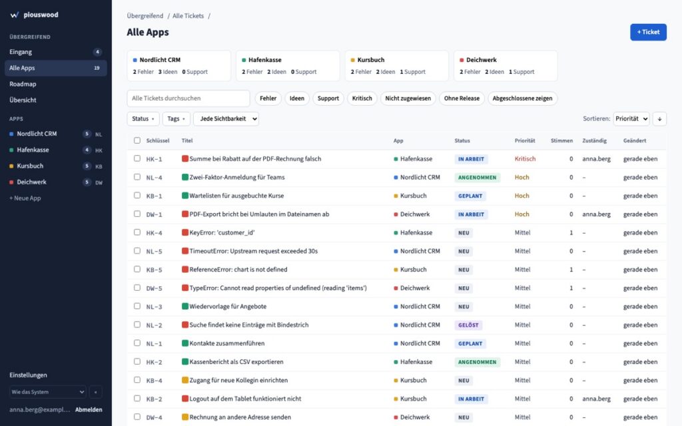This screenshot has height=426, width=682.
Task: Click the yellow support icon of KB-4
Action: [185, 380]
